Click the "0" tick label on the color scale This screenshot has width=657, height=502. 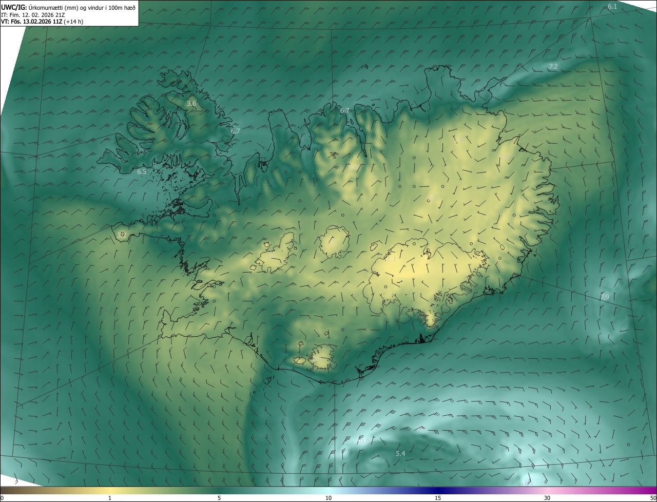point(2,498)
